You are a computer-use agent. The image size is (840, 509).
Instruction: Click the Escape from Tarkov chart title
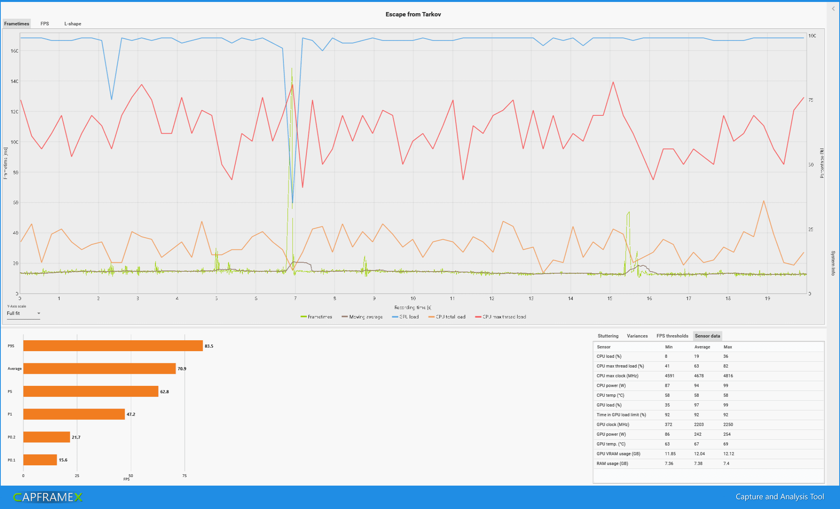click(413, 14)
